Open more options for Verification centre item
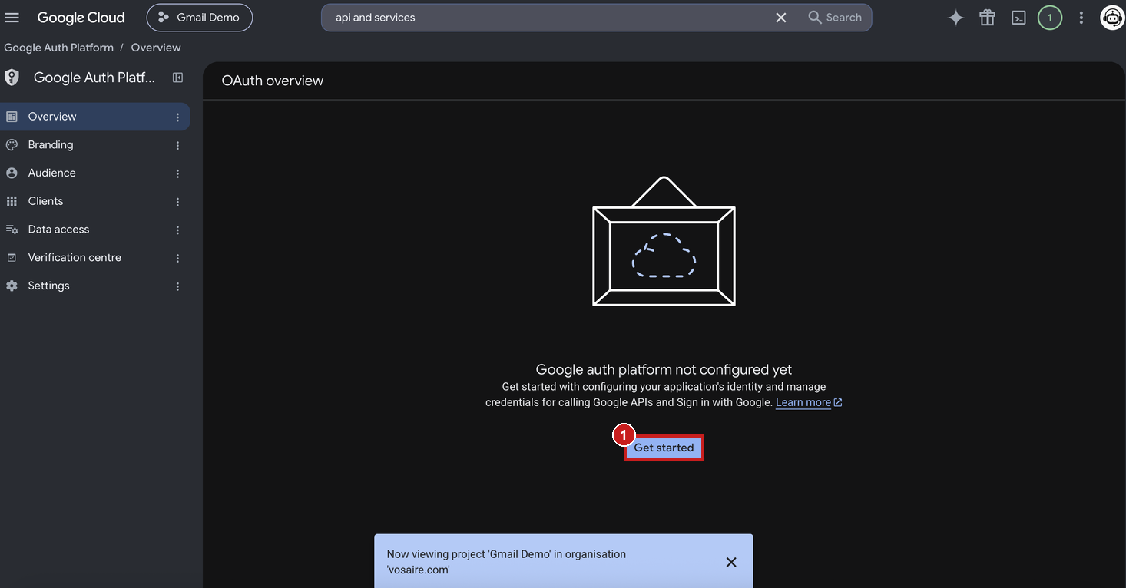This screenshot has height=588, width=1126. tap(177, 259)
